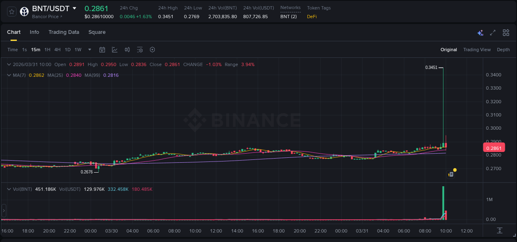The image size is (517, 242).
Task: Select the 1D chart interval
Action: (x=67, y=50)
